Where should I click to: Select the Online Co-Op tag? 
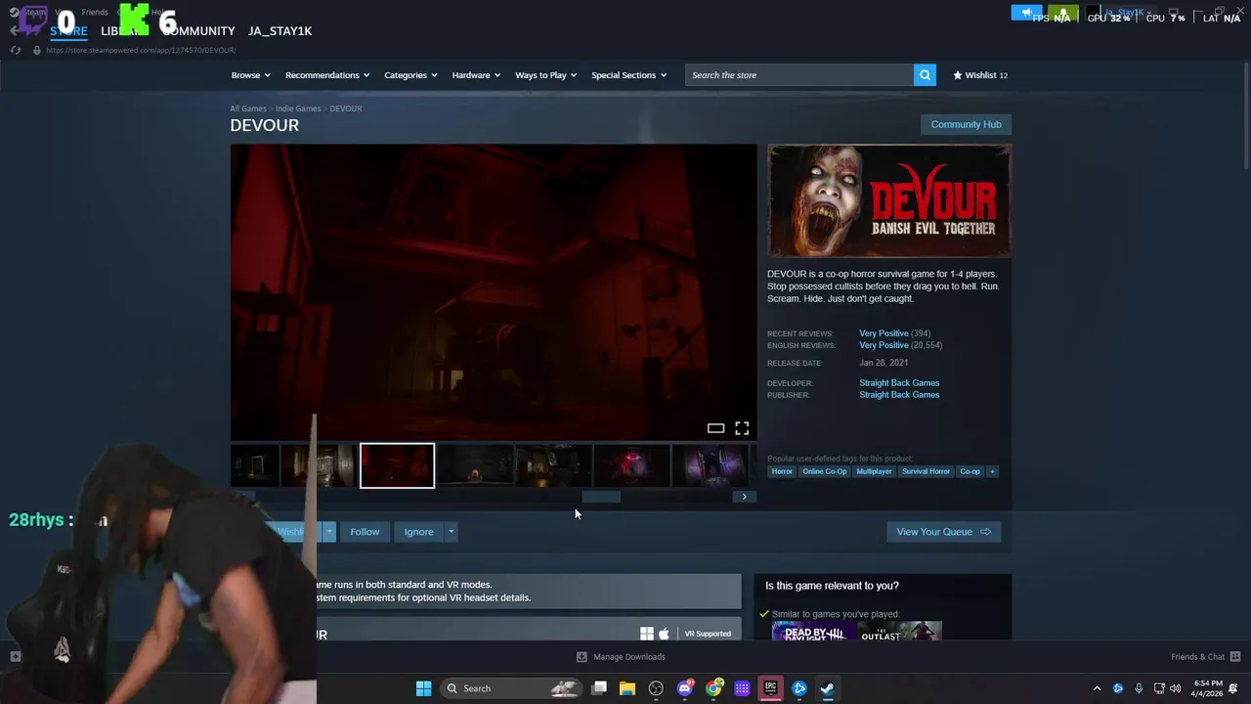[824, 471]
